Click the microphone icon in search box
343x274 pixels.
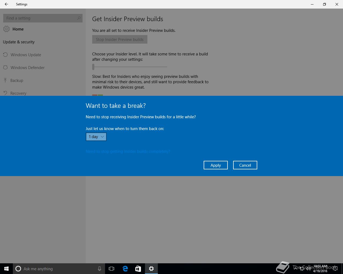[x=99, y=269]
